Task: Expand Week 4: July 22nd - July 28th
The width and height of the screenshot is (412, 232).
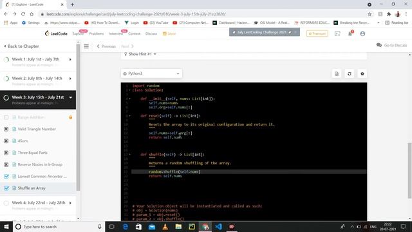Action: [70, 203]
